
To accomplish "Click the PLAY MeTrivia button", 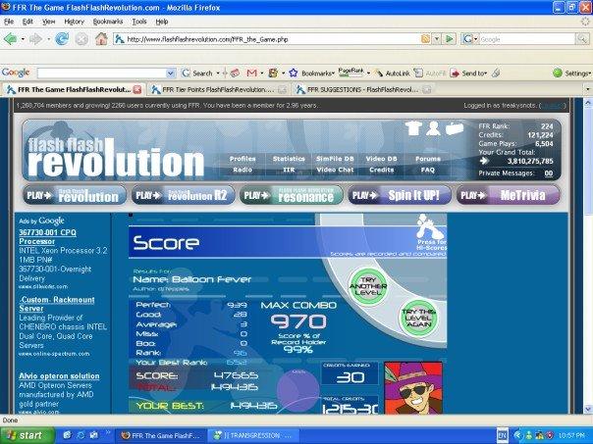I will tap(508, 195).
